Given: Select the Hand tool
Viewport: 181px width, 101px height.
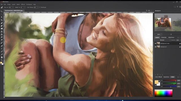Looking at the screenshot, I should point(2,57).
